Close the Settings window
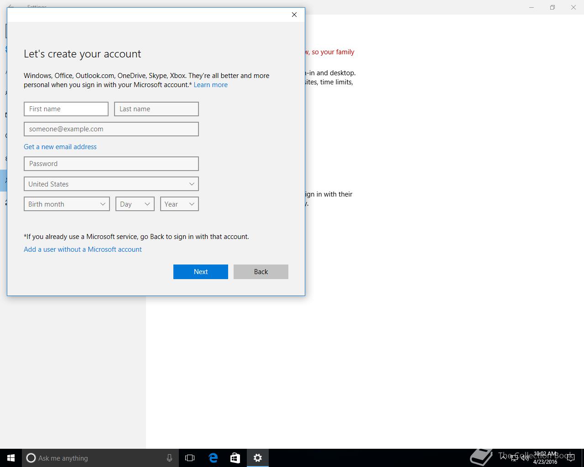Screen dimensions: 584x467 pos(574,7)
